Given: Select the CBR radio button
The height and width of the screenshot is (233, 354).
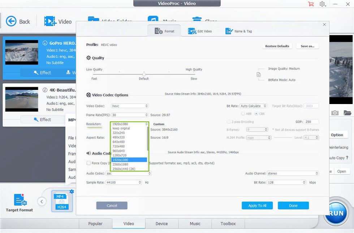Looking at the screenshot, I should coord(256,113).
